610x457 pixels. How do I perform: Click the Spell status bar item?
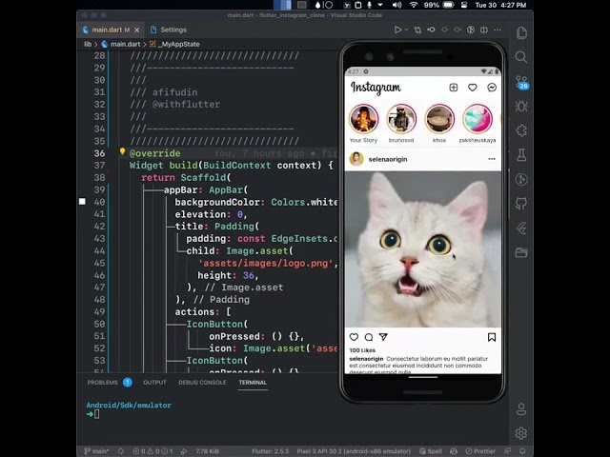431,451
